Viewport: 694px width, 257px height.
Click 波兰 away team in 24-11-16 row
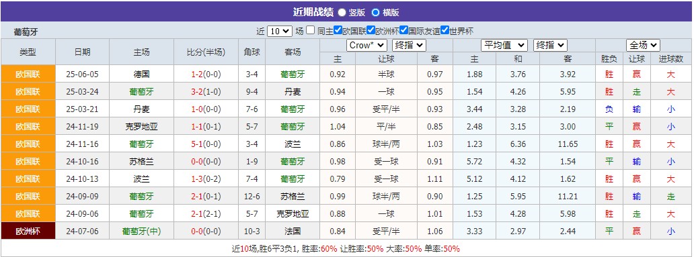(293, 144)
